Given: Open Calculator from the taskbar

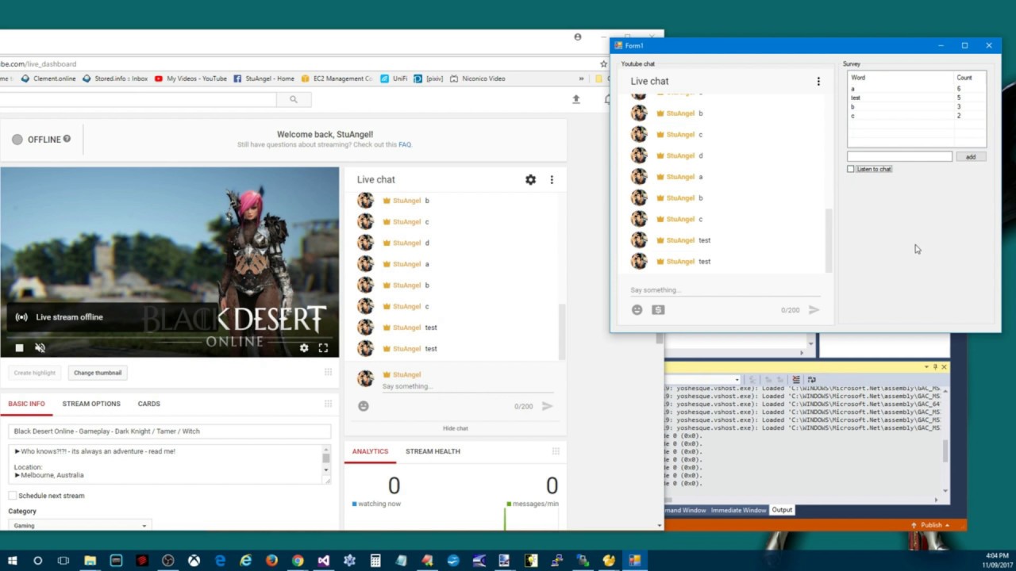Looking at the screenshot, I should 375,561.
